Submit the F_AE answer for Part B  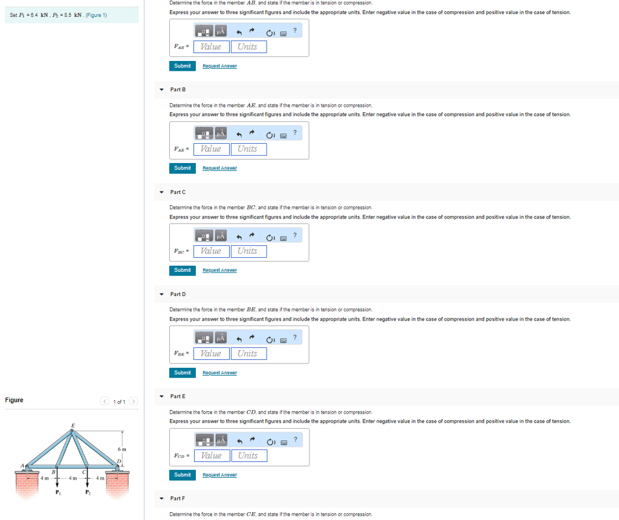tap(183, 168)
